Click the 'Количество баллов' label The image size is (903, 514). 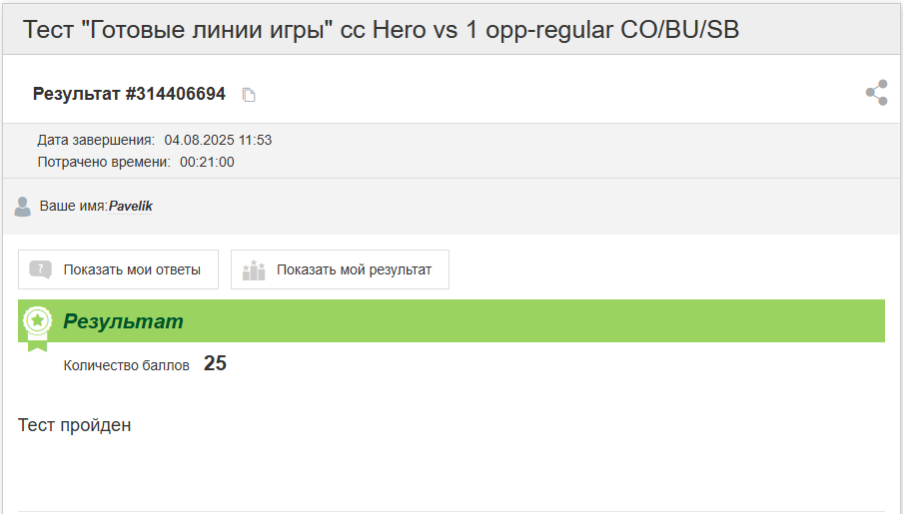(126, 366)
